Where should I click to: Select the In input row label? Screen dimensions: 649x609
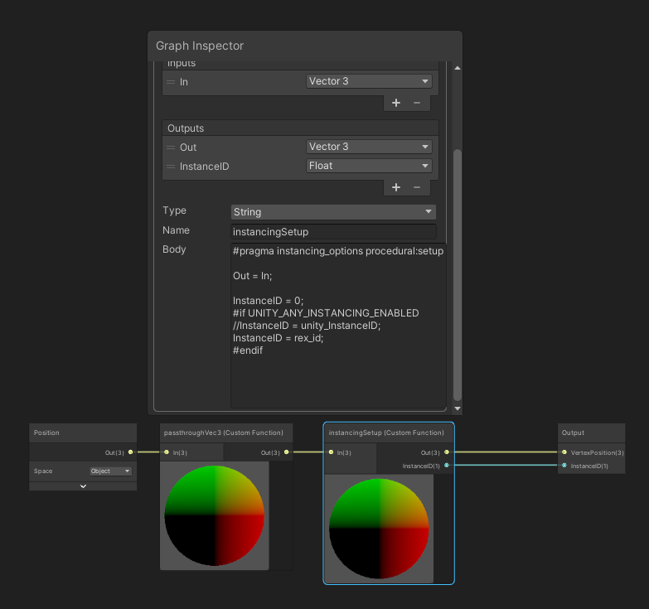coord(184,82)
